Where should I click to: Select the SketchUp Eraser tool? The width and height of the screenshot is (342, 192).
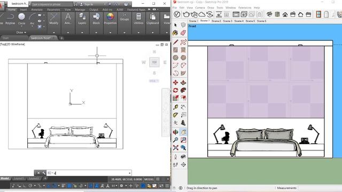point(183,33)
